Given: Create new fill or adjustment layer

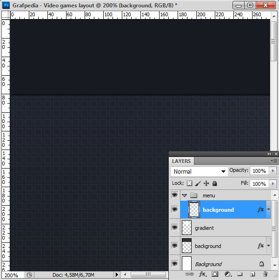Looking at the screenshot, I should 227,274.
